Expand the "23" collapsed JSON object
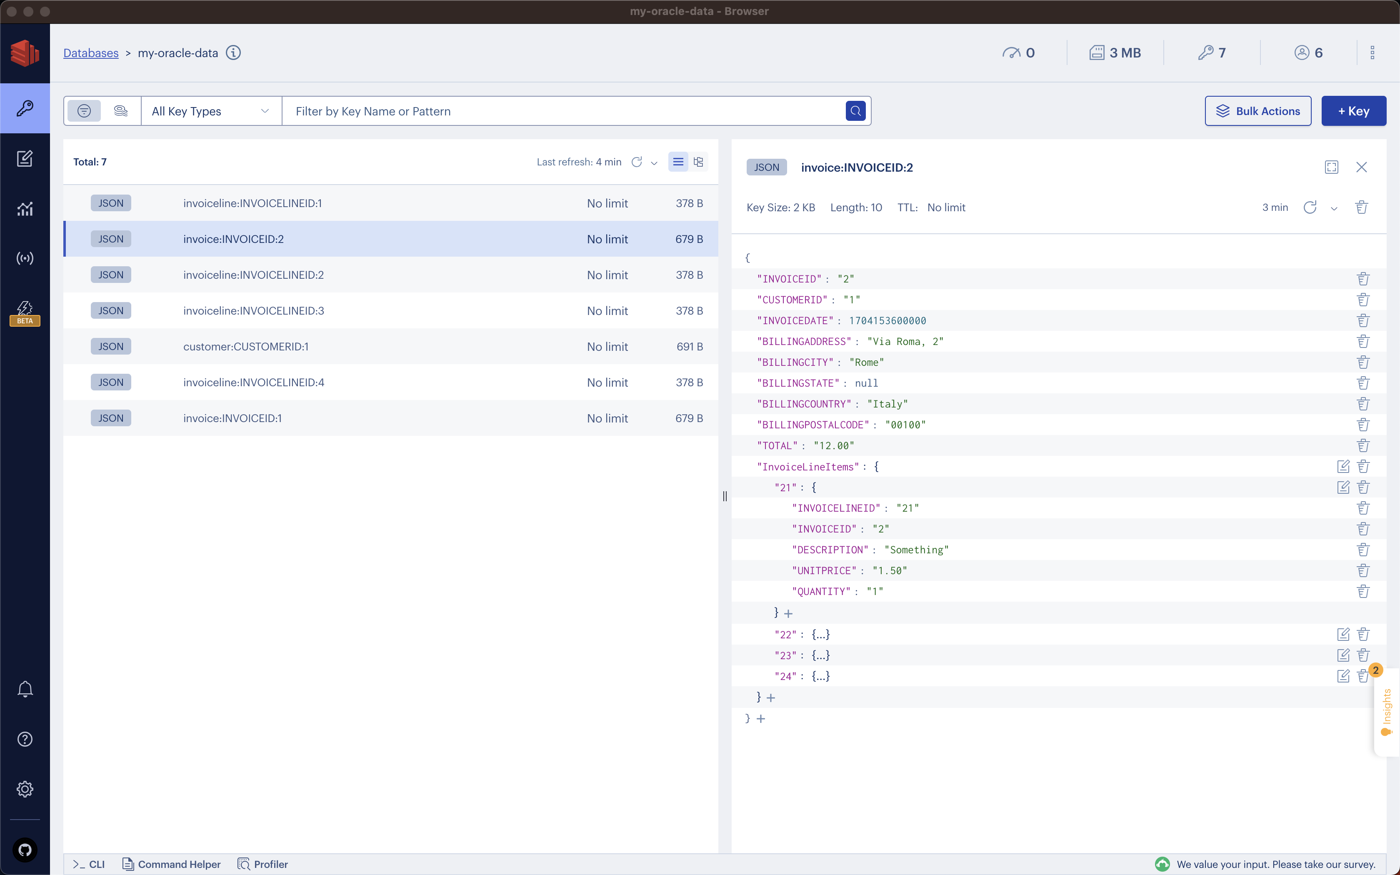Image resolution: width=1400 pixels, height=875 pixels. [820, 655]
